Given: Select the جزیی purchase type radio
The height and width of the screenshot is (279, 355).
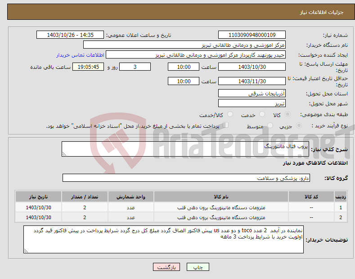Looking at the screenshot, I should [x=299, y=125].
